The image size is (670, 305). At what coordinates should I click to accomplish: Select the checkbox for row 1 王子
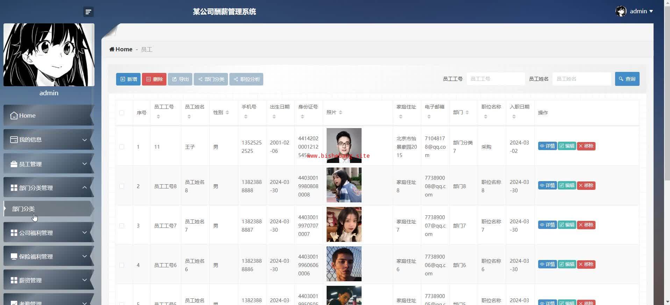pyautogui.click(x=122, y=147)
